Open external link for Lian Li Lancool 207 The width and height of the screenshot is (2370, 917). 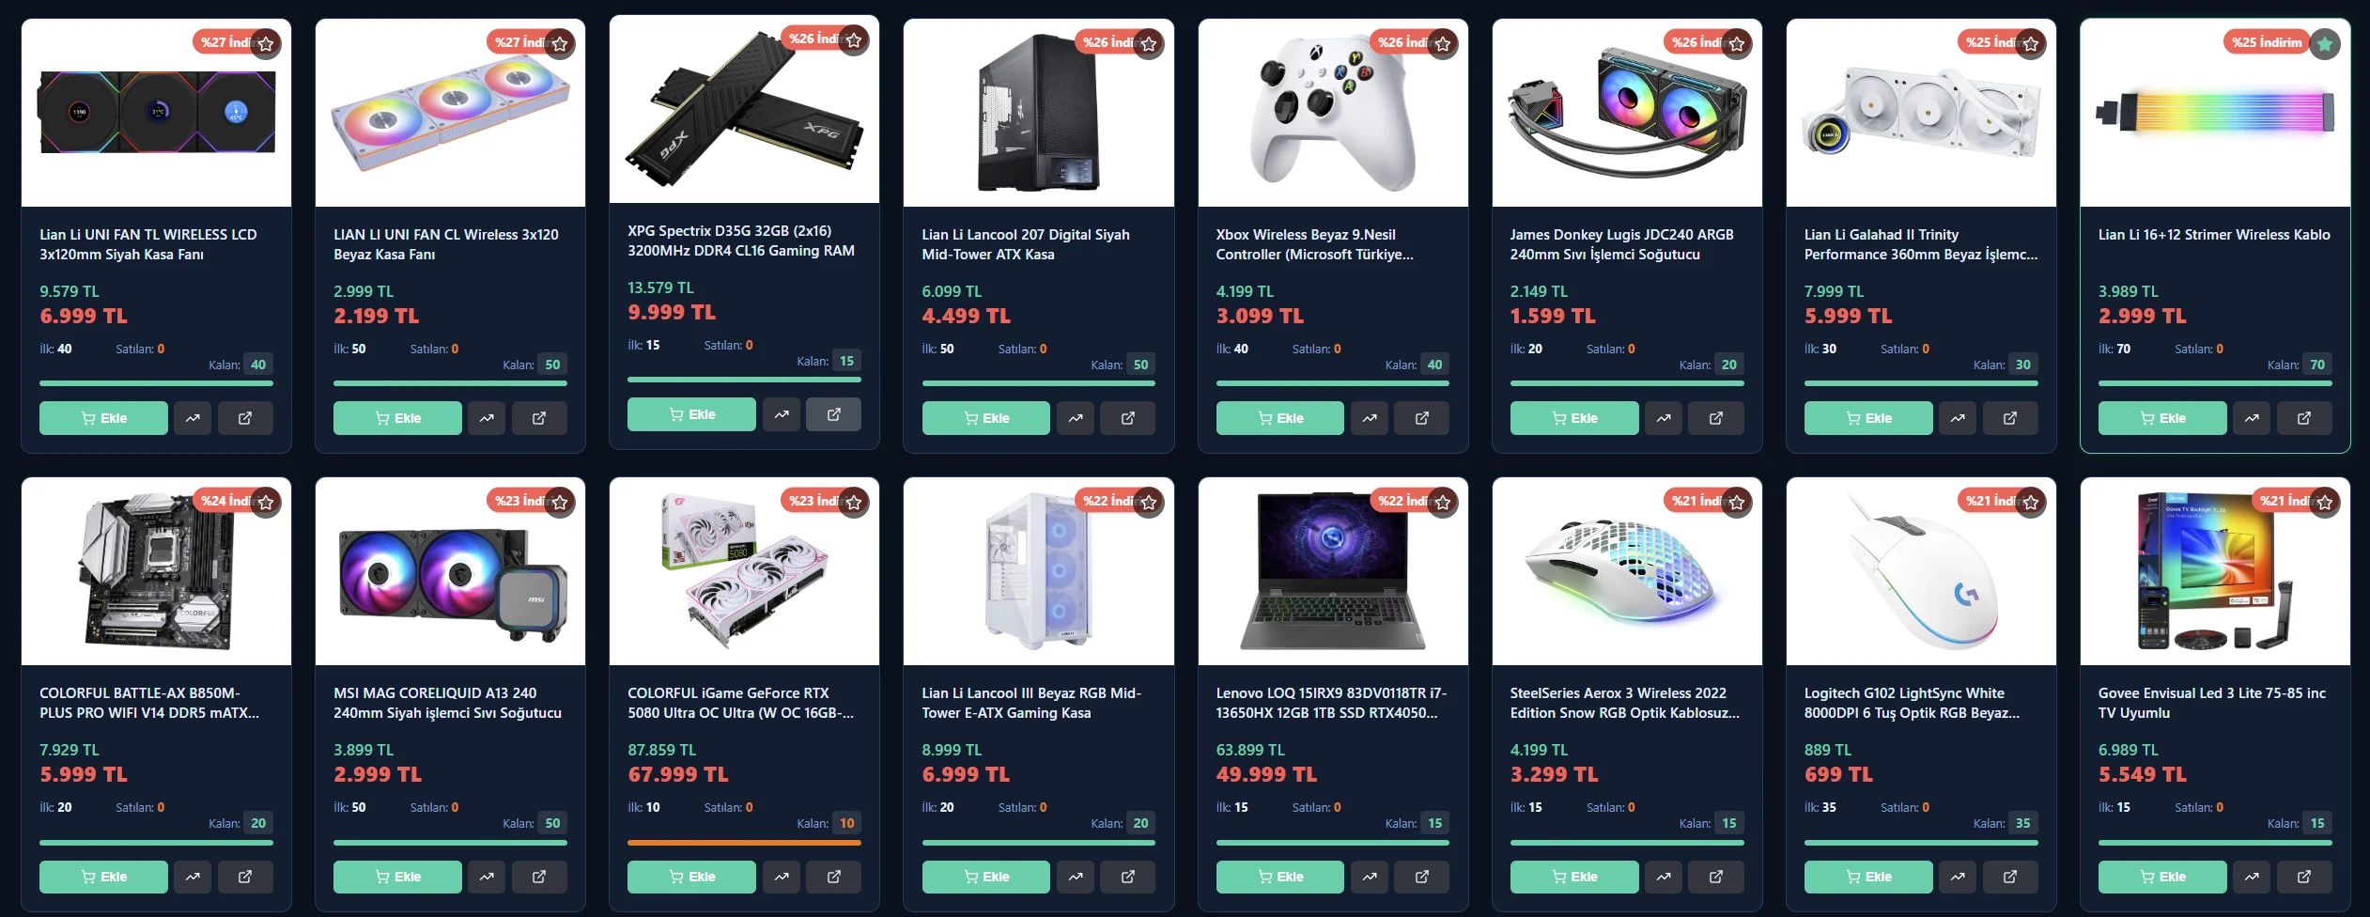[1128, 418]
